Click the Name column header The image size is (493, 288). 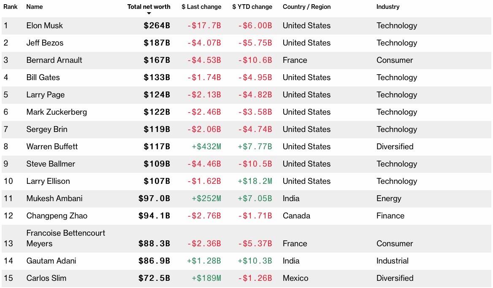[x=34, y=7]
